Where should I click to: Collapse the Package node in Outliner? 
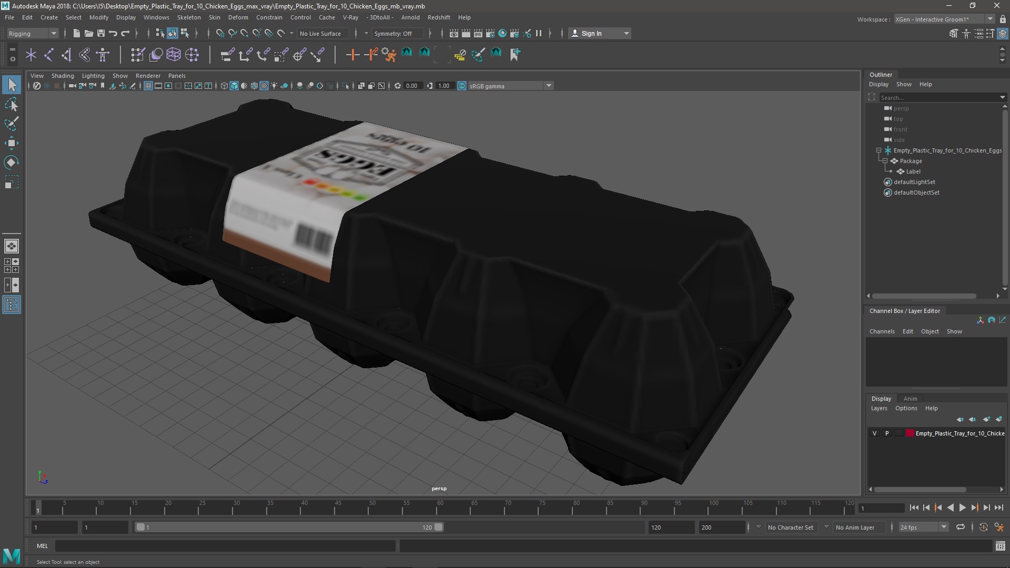885,161
